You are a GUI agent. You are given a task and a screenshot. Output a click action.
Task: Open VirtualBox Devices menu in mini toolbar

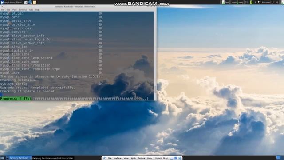click(142, 158)
